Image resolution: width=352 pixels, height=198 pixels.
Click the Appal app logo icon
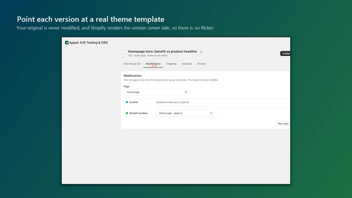point(66,43)
